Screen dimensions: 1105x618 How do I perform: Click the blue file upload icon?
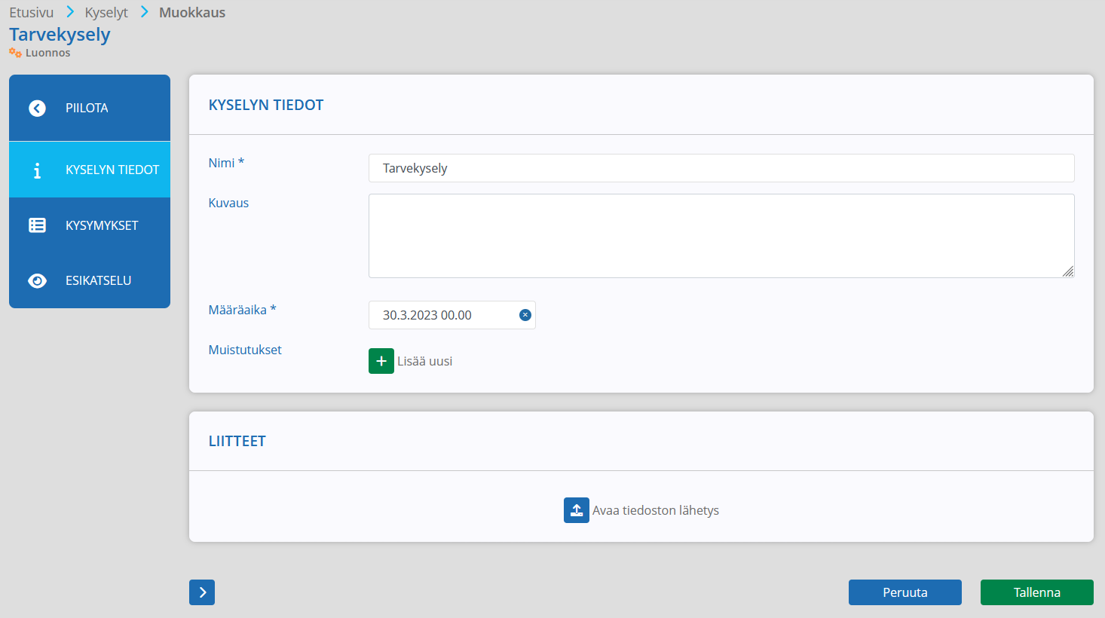tap(577, 510)
